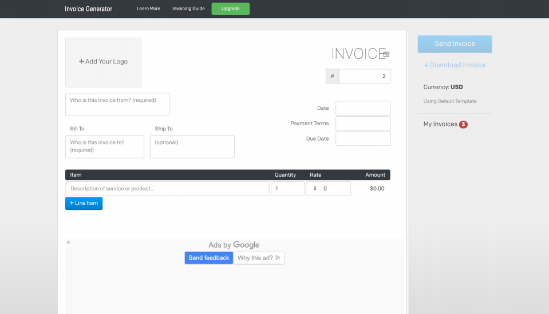Click the Quantity input box
The image size is (549, 314).
click(287, 189)
